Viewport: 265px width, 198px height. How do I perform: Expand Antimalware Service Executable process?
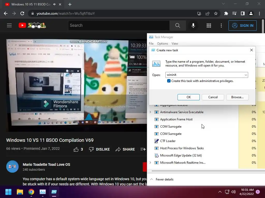(150, 112)
